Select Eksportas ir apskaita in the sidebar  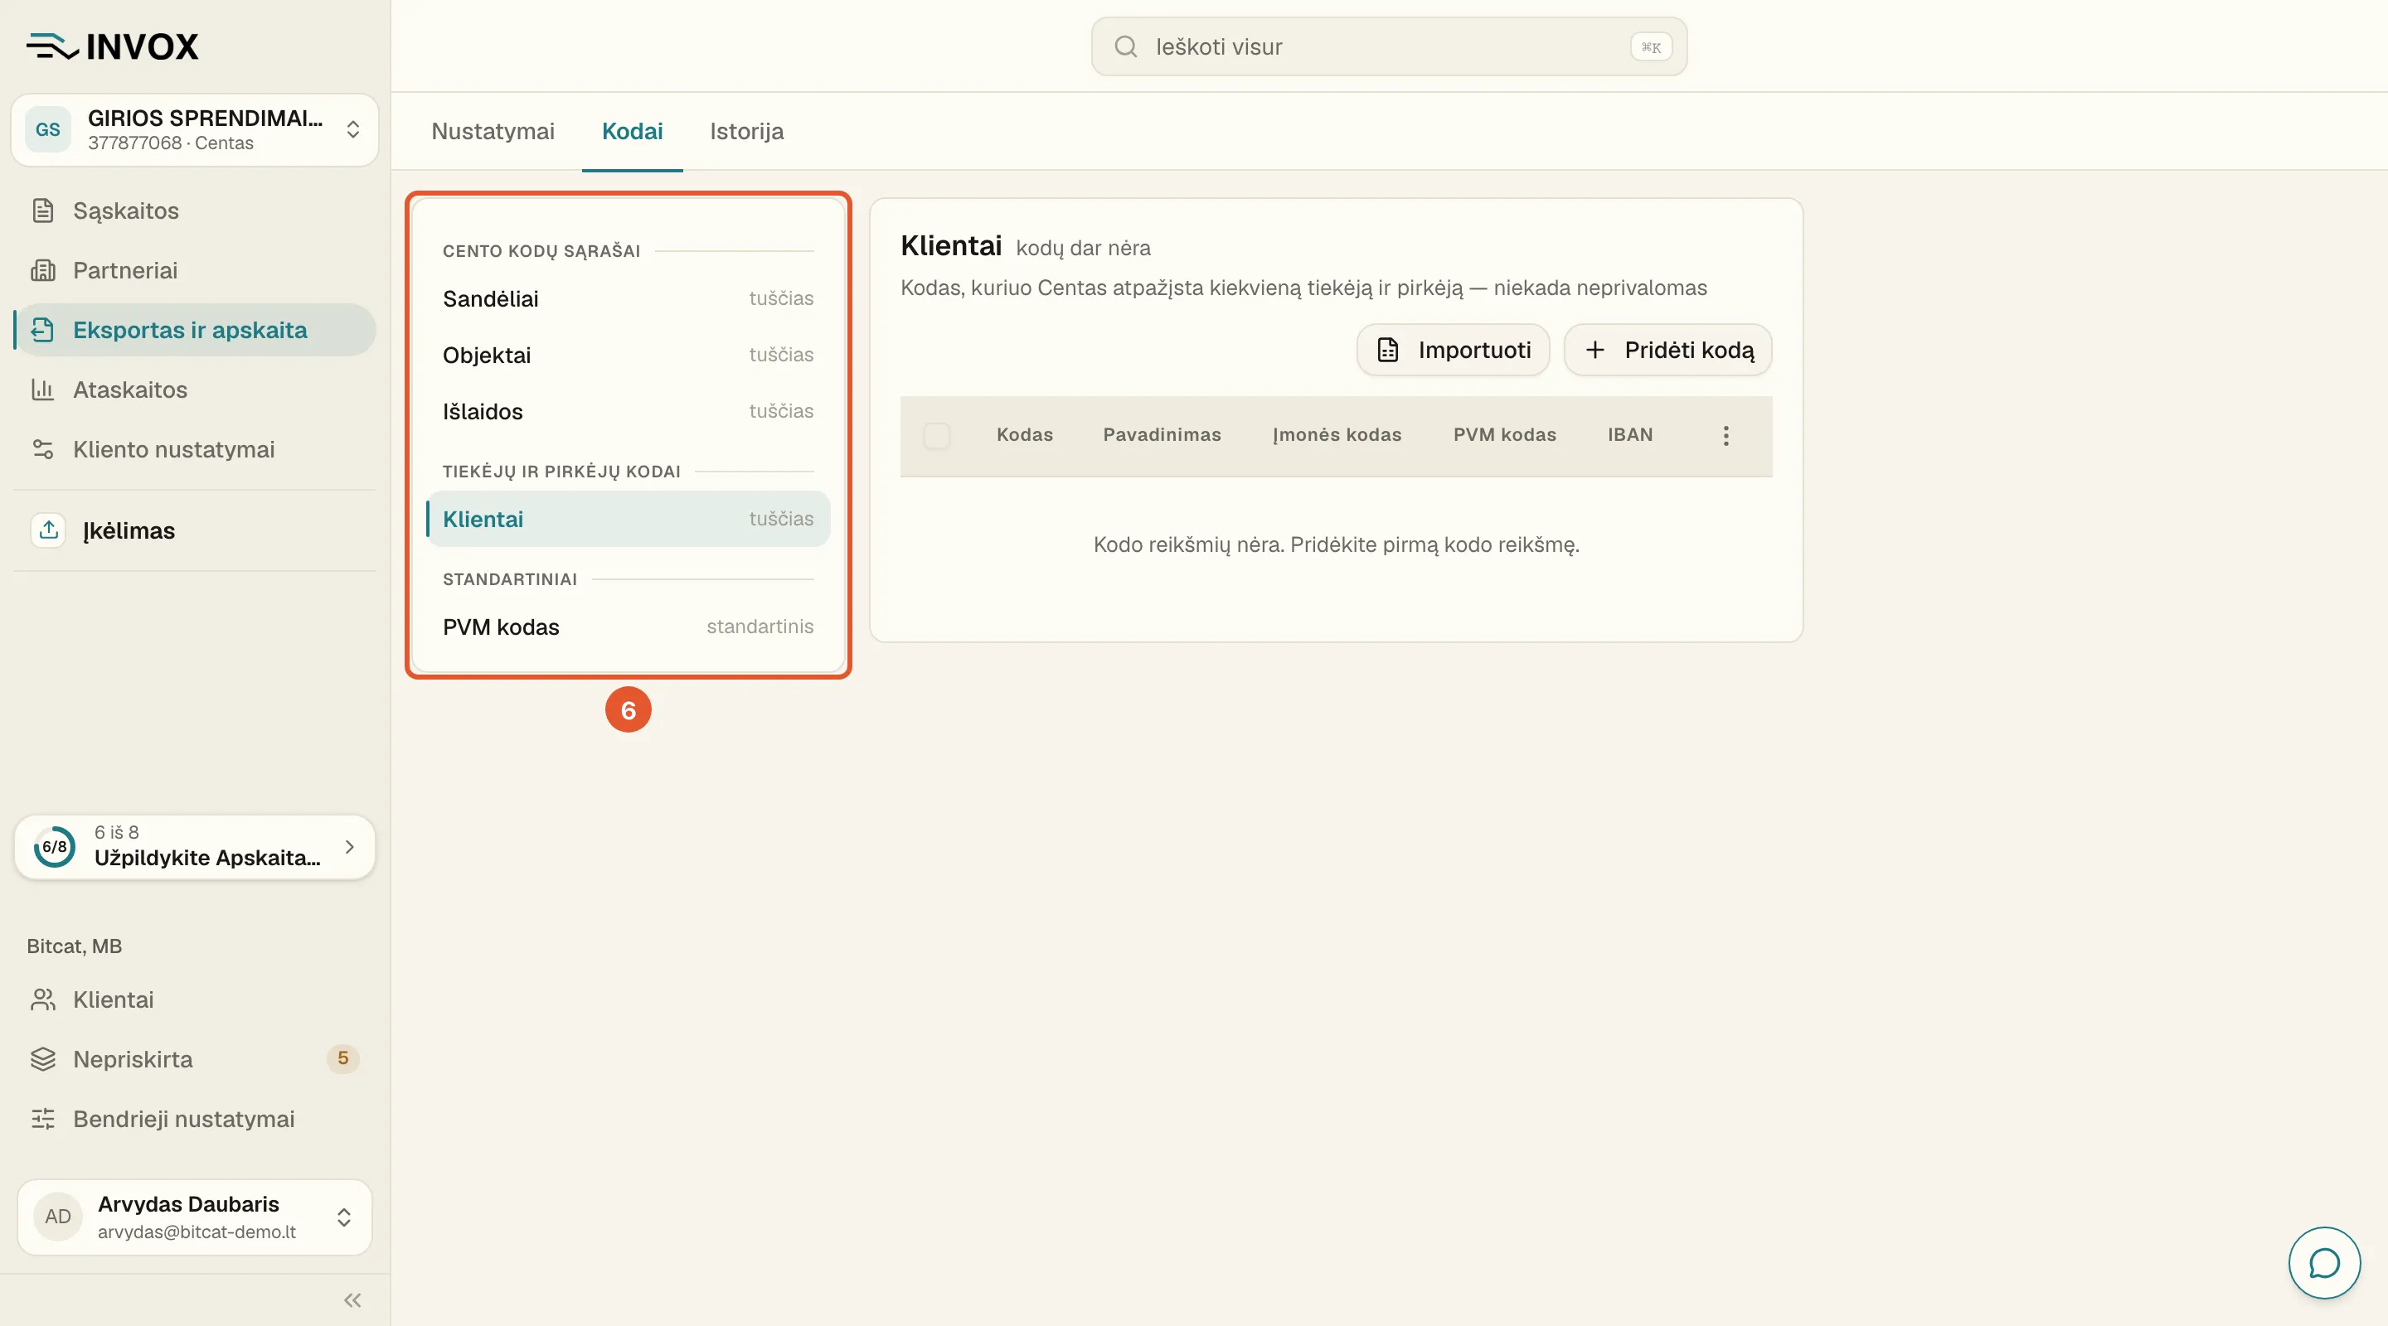[x=195, y=330]
